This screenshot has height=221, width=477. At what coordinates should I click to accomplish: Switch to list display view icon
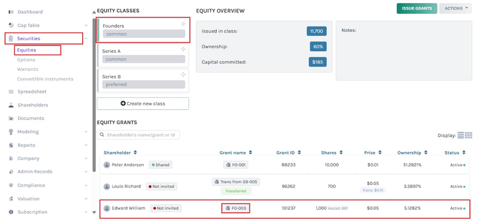point(461,135)
